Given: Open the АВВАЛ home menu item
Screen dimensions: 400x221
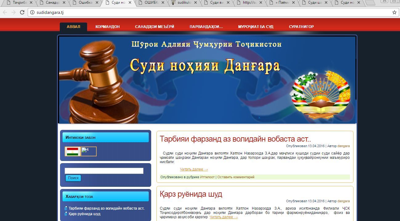Looking at the screenshot, I should click(73, 27).
